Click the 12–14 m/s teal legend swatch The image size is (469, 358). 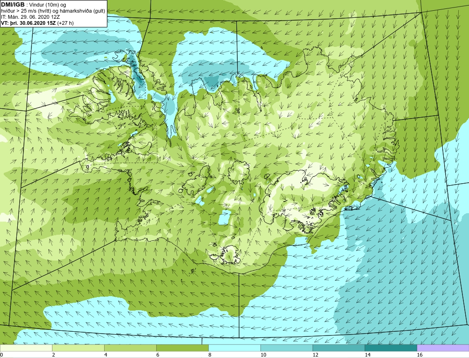coord(339,348)
